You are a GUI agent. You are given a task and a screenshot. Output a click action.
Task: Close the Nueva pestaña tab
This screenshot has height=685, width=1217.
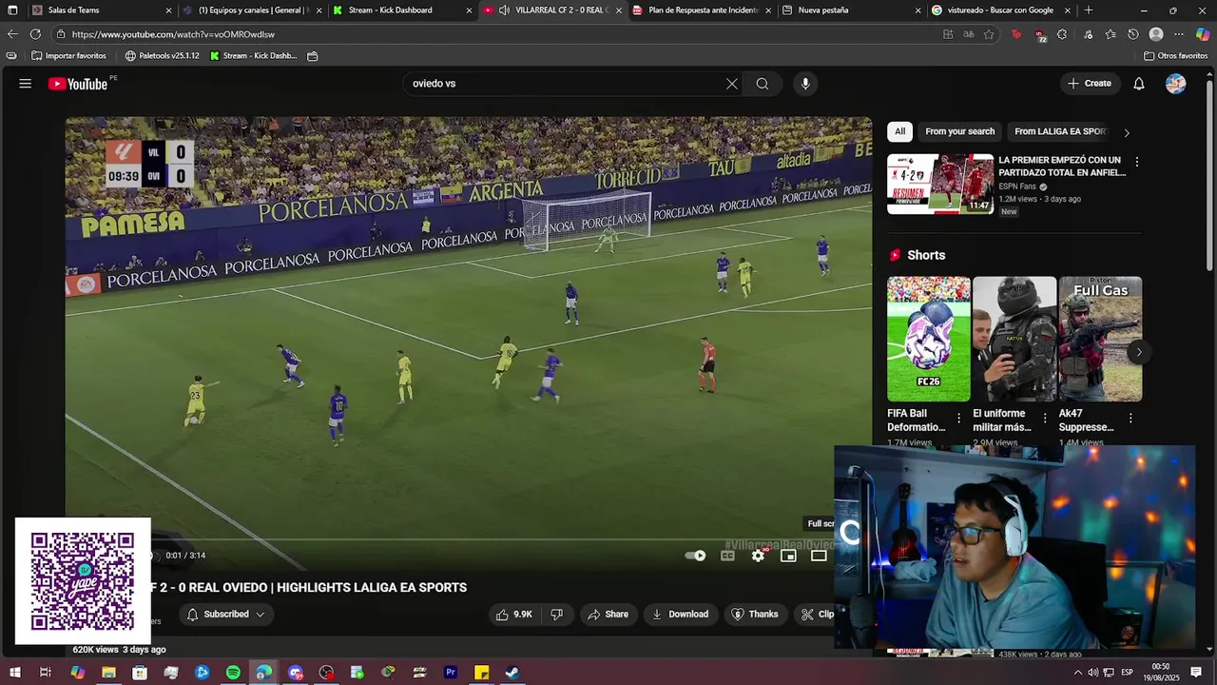tap(918, 10)
